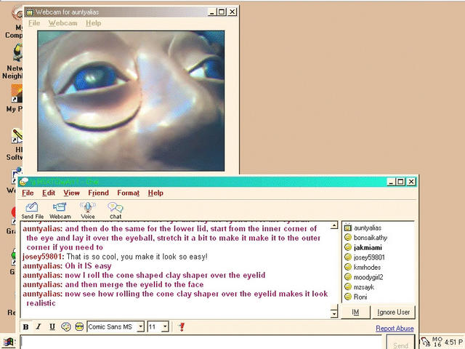Click the IM button

click(355, 312)
